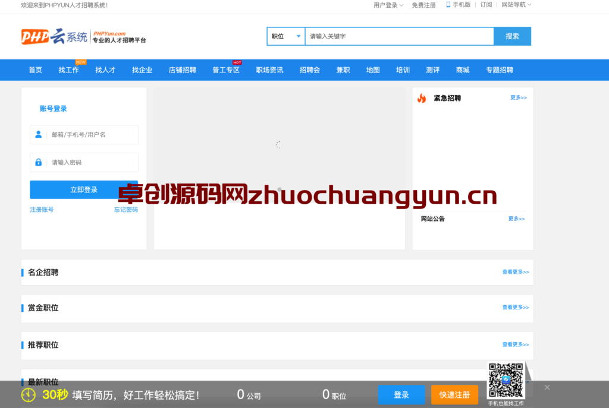Viewport: 609px width, 408px height.
Task: Click the clock icon beside 30秒
Action: coord(29,395)
